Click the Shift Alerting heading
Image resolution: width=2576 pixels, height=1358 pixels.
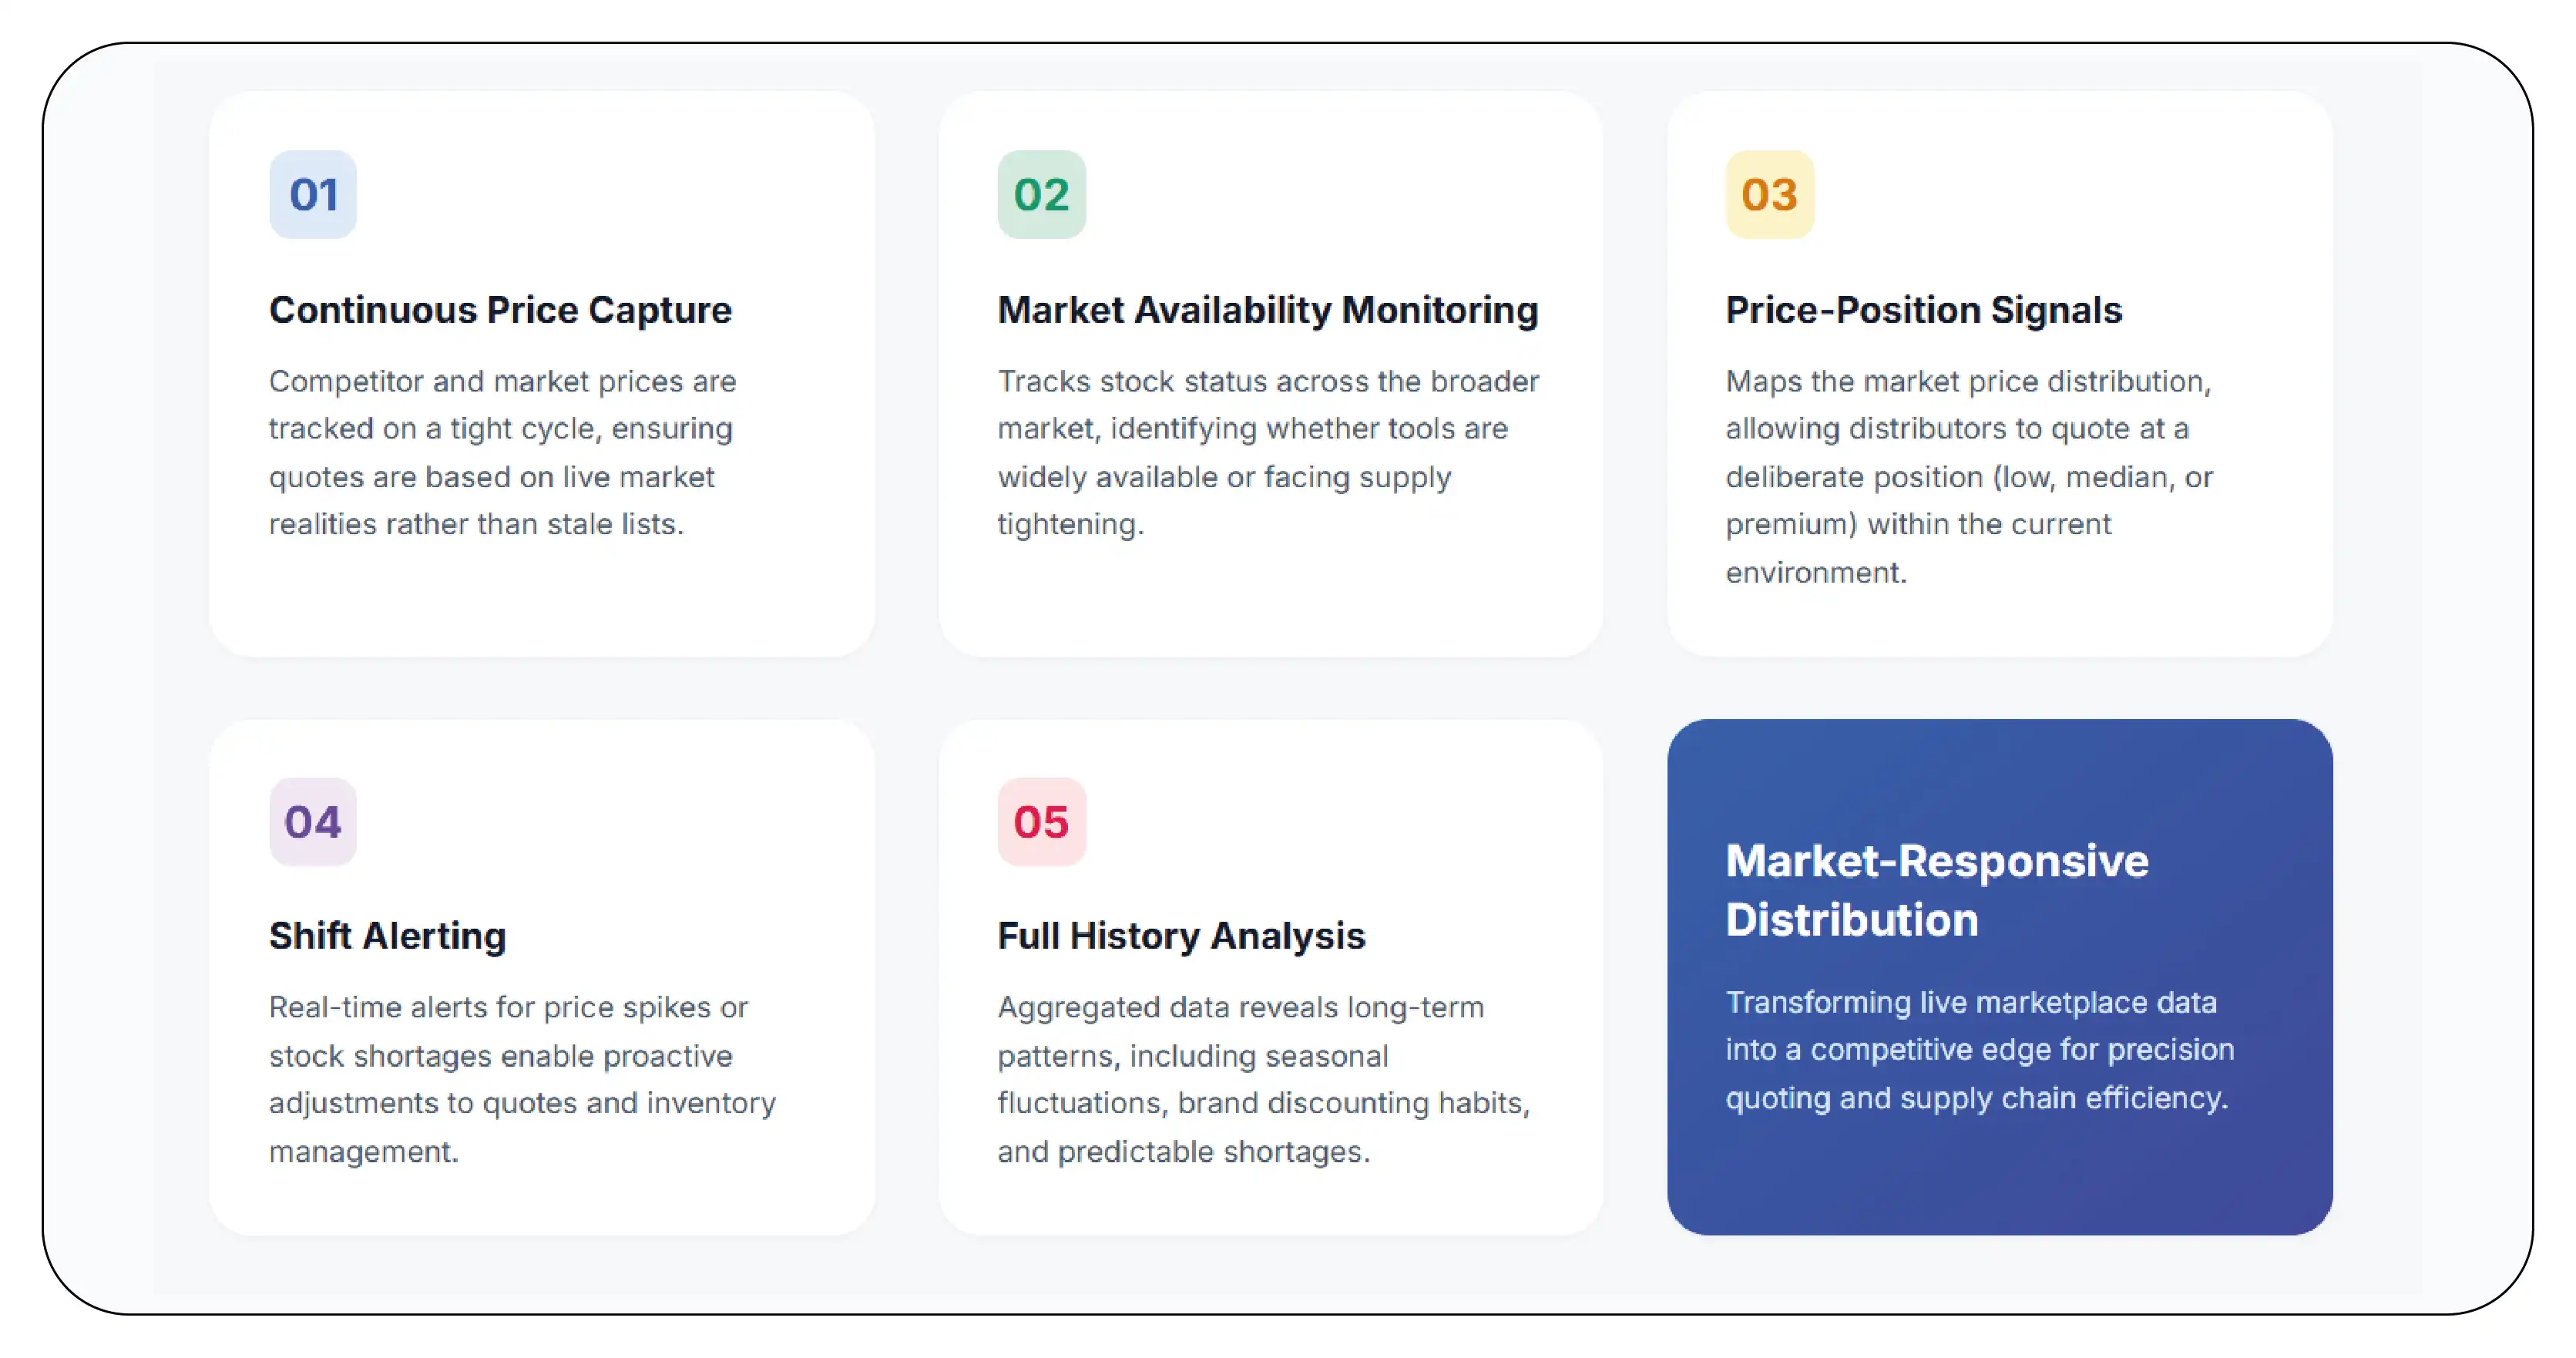[x=387, y=936]
